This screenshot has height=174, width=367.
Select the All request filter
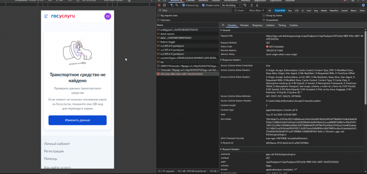[270, 11]
